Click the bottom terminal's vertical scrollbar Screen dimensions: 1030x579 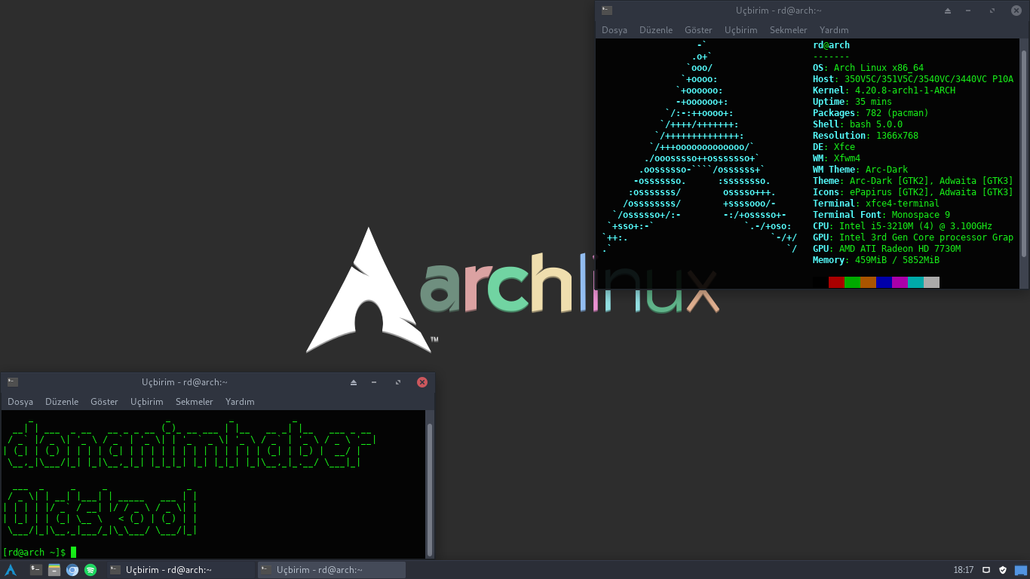[x=430, y=489]
